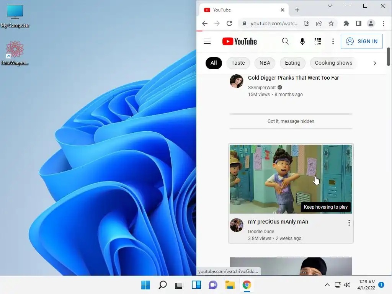Viewport: 392px width, 294px height.
Task: Open File Explorer from taskbar
Action: click(230, 285)
